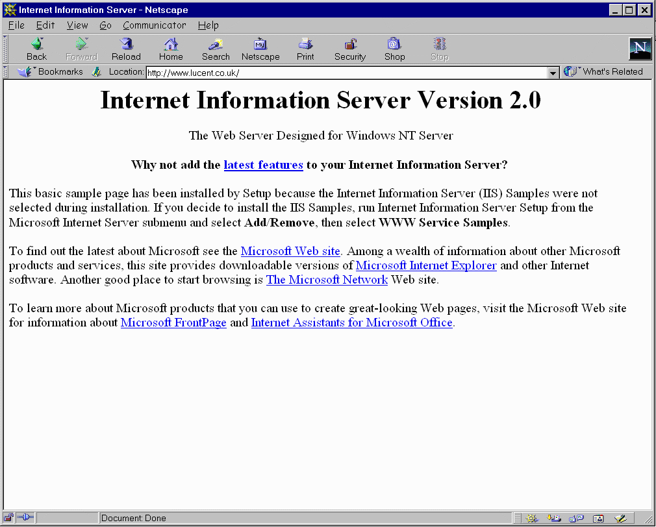
Task: Open the Help menu
Action: [208, 25]
